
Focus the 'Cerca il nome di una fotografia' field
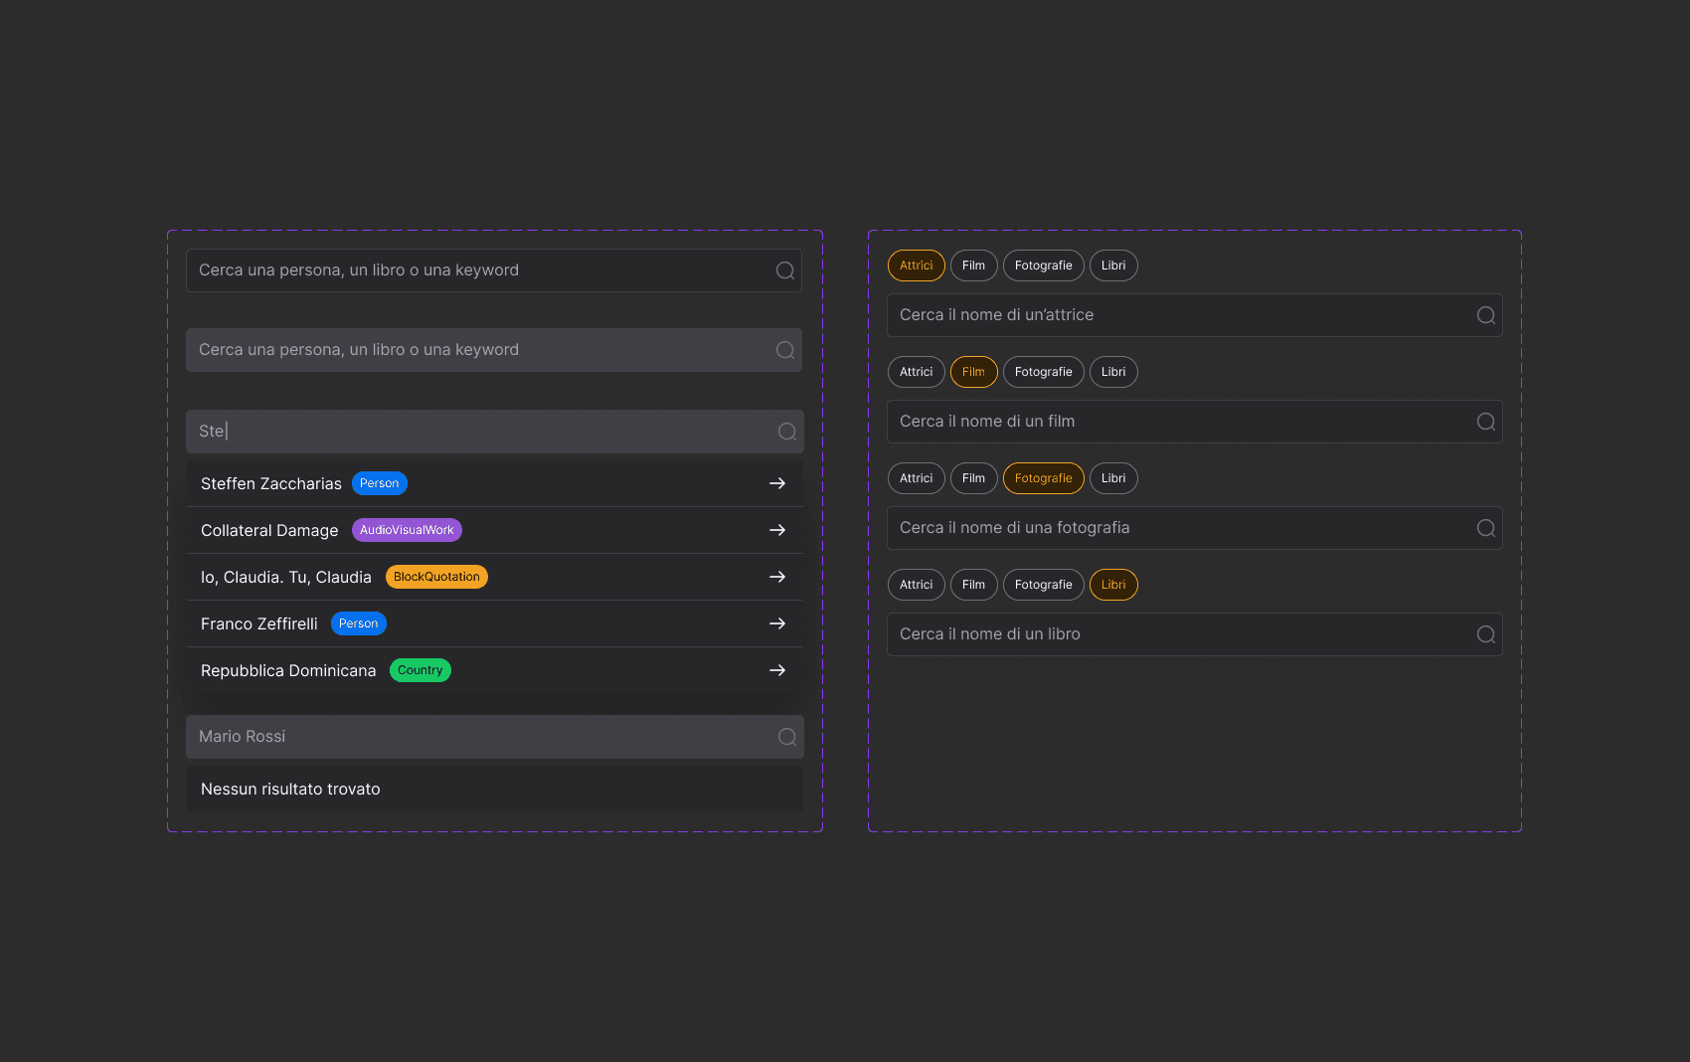[x=1195, y=528]
